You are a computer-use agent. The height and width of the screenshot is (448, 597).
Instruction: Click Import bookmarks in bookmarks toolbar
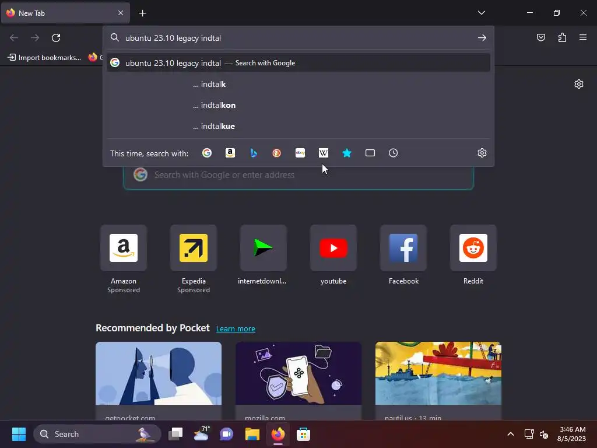44,58
